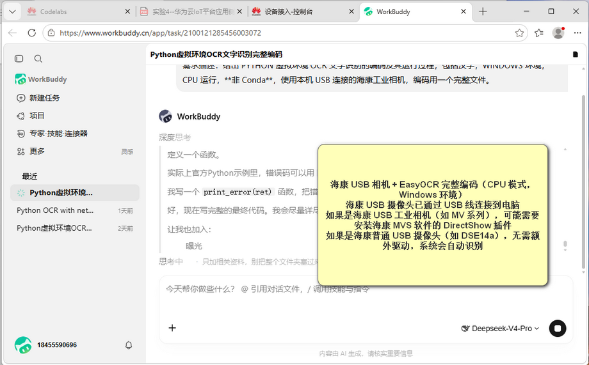
Task: Go back in the browser
Action: (12, 33)
